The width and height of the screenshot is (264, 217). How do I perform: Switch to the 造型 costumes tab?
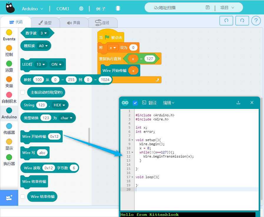[45, 23]
